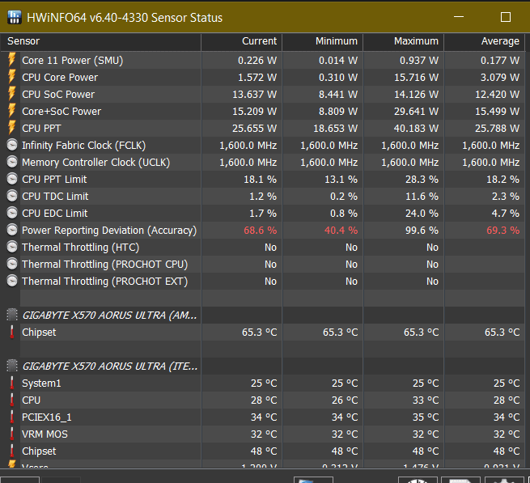Click the CPU Core Power lightning icon
Viewport: 530px width, 483px height.
tap(12, 77)
